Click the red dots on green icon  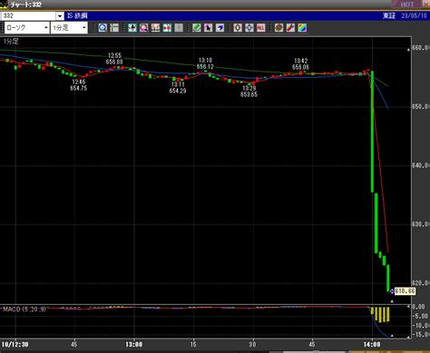(167, 28)
